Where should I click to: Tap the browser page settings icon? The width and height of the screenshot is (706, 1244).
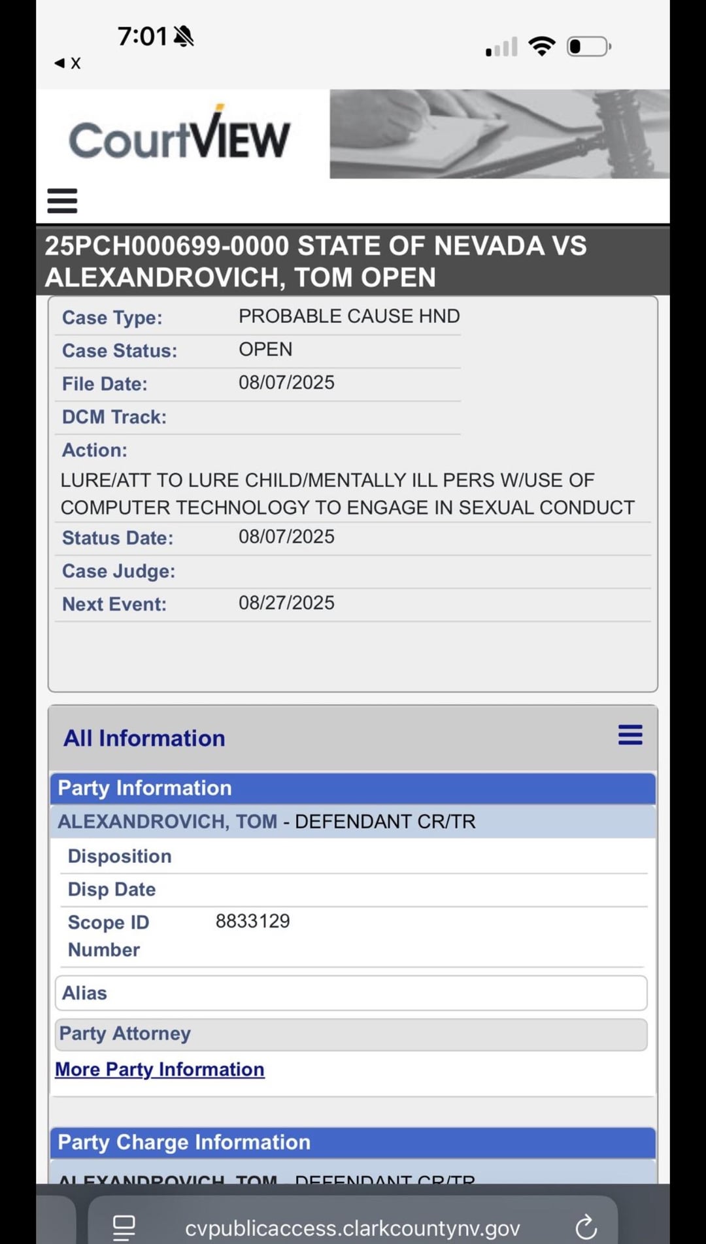(x=124, y=1228)
